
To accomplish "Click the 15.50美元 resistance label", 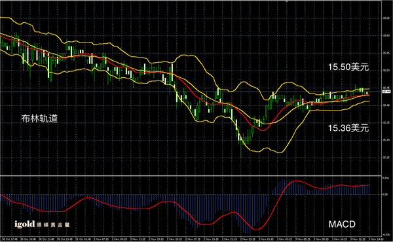I will pyautogui.click(x=348, y=67).
